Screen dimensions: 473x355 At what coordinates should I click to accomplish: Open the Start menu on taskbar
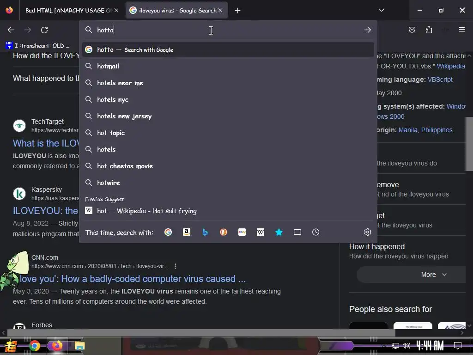point(11,346)
